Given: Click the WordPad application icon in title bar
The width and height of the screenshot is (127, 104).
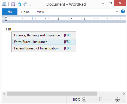Looking at the screenshot, I should (x=4, y=4).
